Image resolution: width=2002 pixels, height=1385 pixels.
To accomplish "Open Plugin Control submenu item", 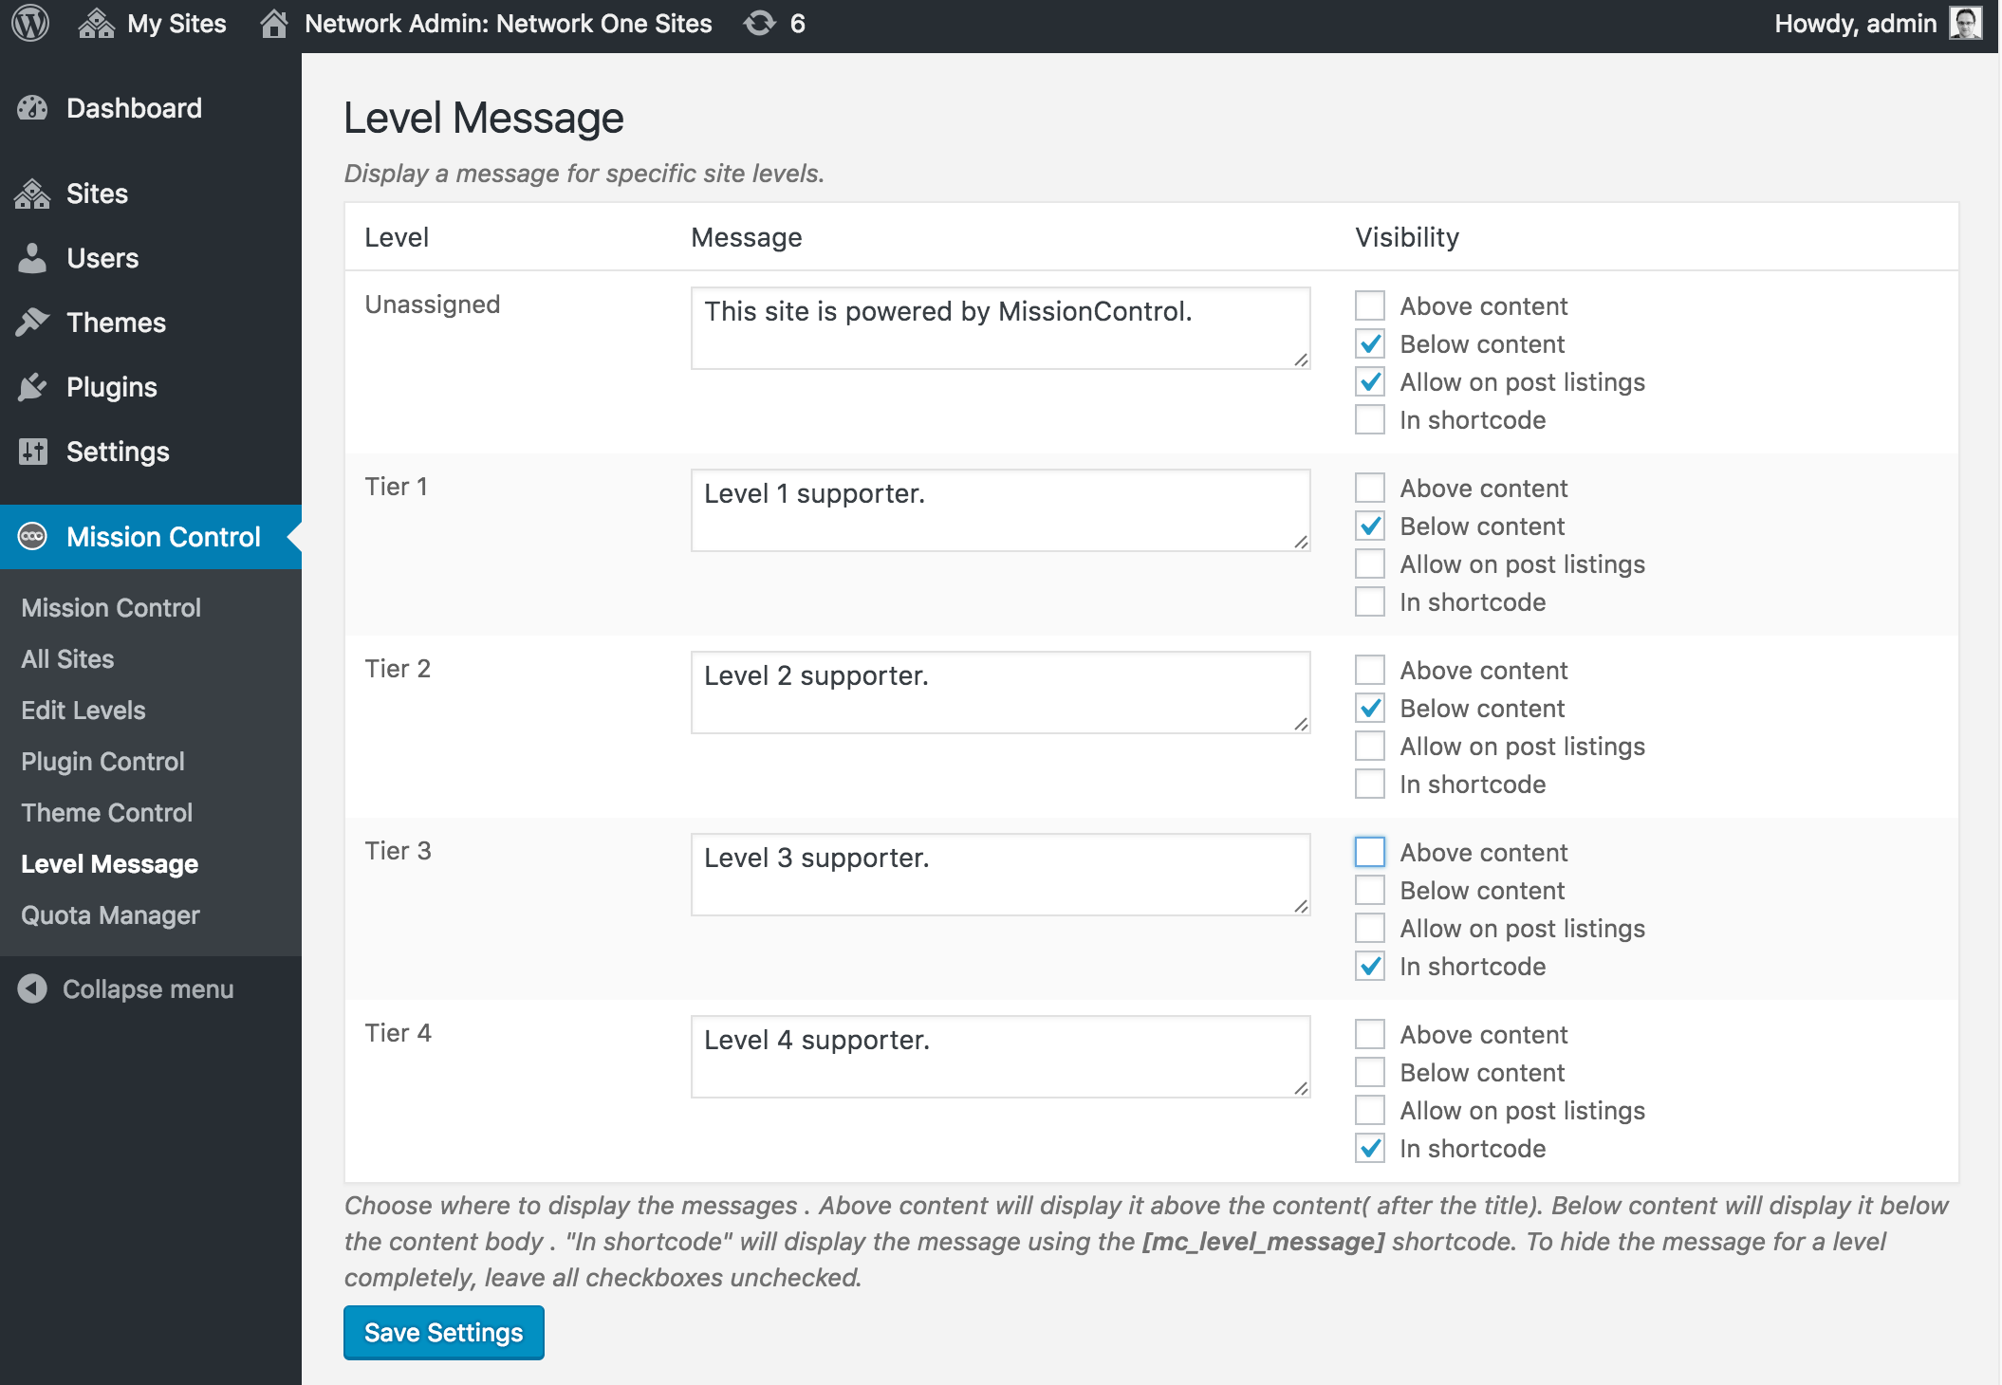I will pyautogui.click(x=102, y=761).
